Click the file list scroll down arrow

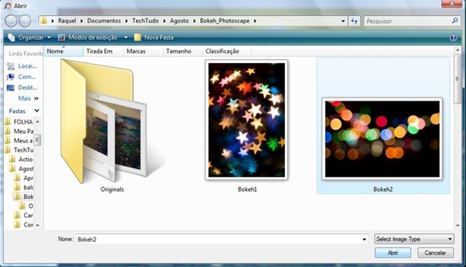[457, 225]
